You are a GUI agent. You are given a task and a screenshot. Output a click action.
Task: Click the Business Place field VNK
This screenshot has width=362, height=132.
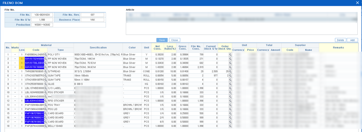(x=92, y=20)
